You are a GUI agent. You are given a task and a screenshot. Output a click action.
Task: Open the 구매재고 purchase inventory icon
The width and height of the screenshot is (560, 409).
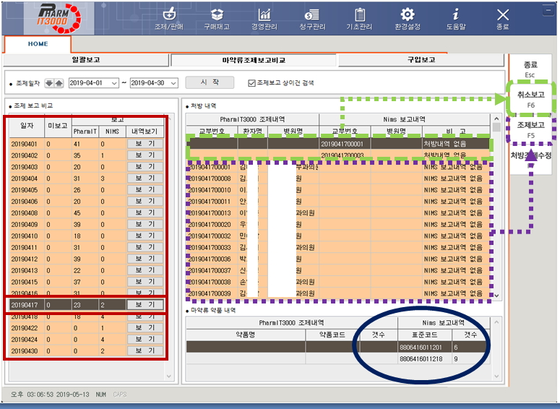[x=217, y=19]
